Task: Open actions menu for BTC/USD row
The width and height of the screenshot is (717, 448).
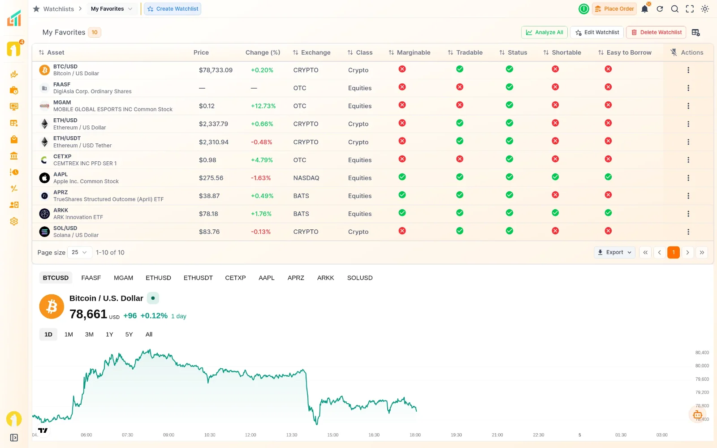Action: 688,70
